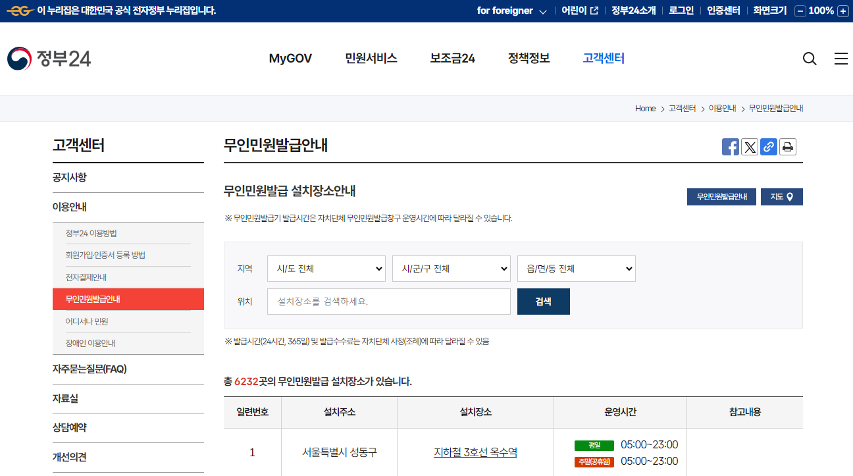Viewport: 853px width, 476px height.
Task: Share the page on Facebook
Action: click(x=730, y=147)
